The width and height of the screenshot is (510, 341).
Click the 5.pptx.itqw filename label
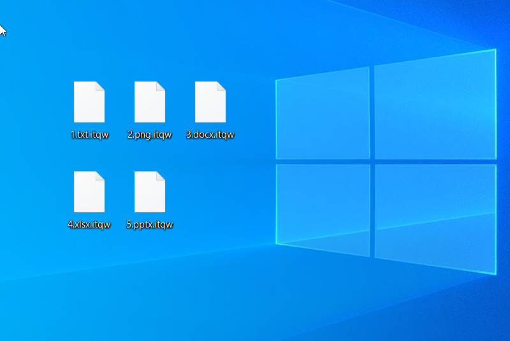(150, 224)
